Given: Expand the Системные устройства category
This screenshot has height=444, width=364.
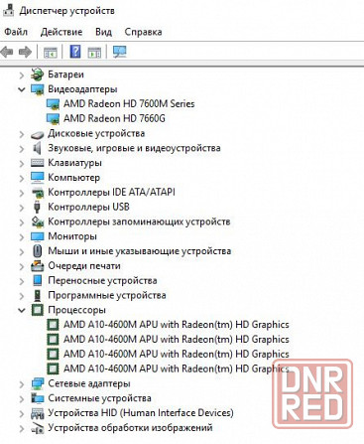Looking at the screenshot, I should (x=22, y=399).
